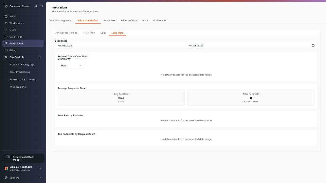Click the Workspaces sidebar icon
Screen dimensions: 326x183
tap(6, 23)
